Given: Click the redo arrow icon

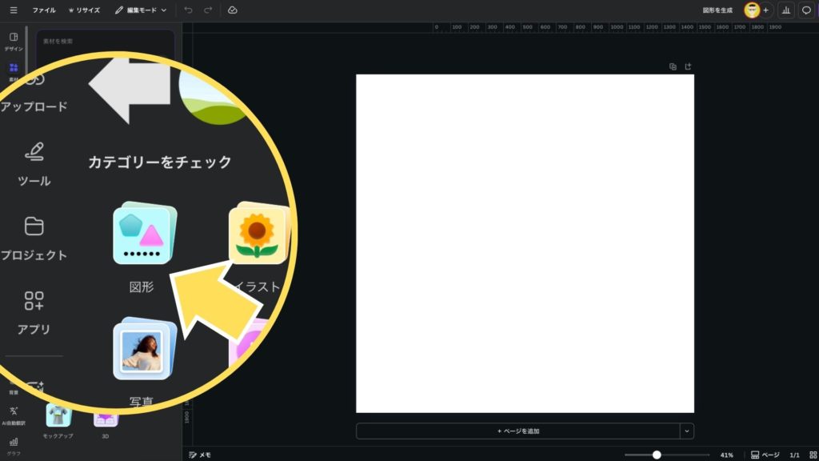Looking at the screenshot, I should coord(208,10).
